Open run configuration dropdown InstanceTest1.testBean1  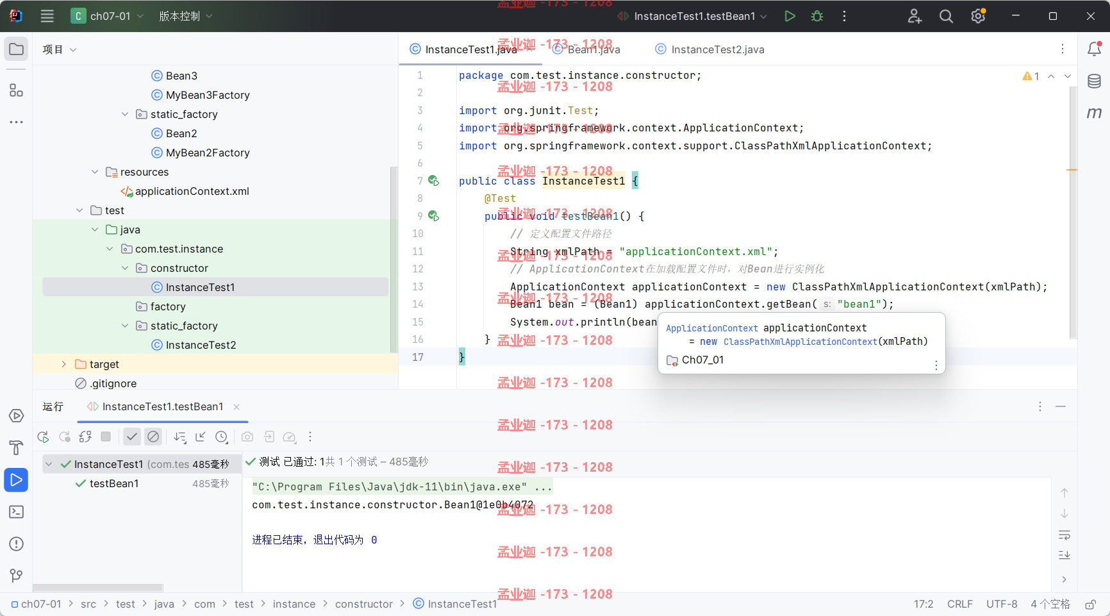692,16
